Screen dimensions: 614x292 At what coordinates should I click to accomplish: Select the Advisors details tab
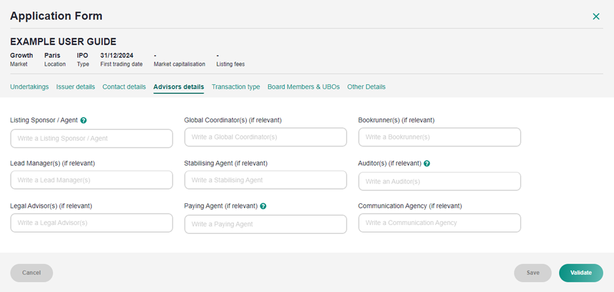(x=179, y=87)
